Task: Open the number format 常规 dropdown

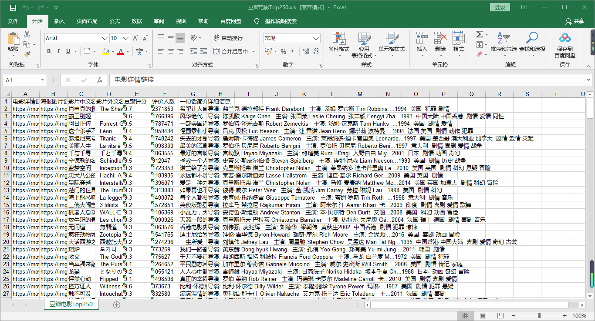Action: 316,38
